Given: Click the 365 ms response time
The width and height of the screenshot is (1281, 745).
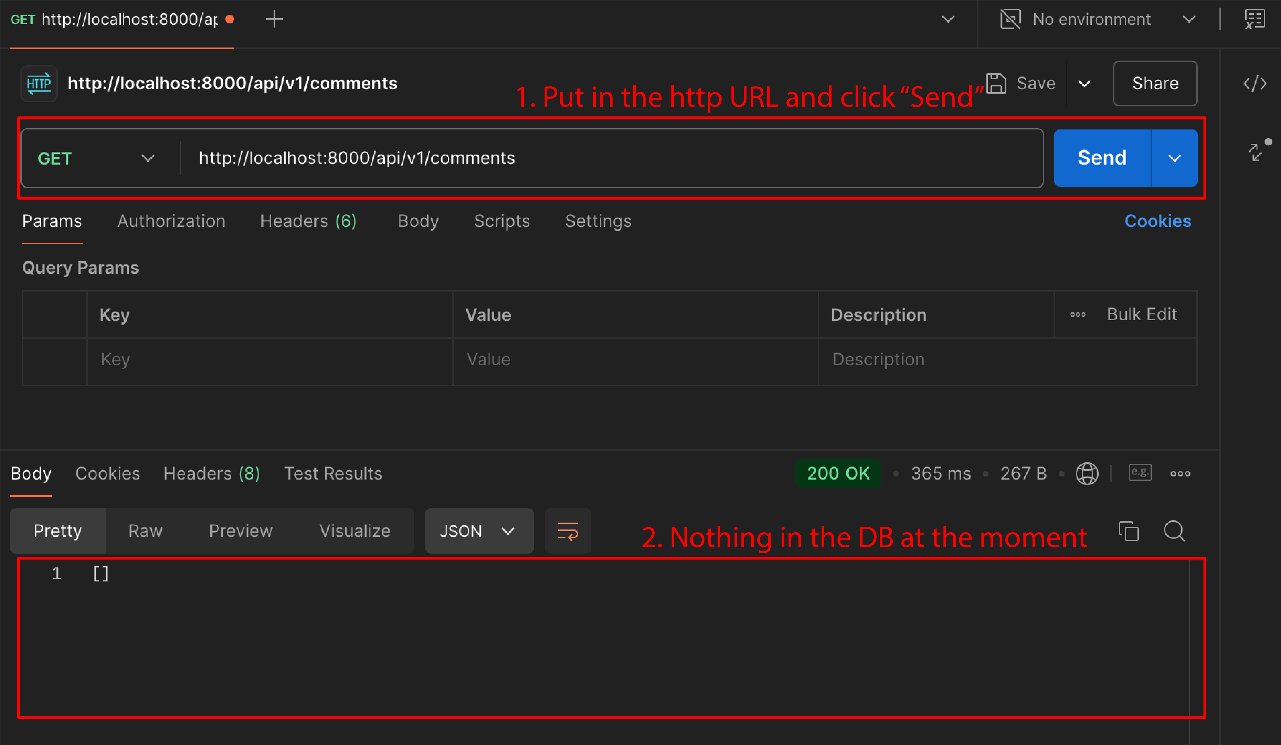Looking at the screenshot, I should tap(941, 473).
